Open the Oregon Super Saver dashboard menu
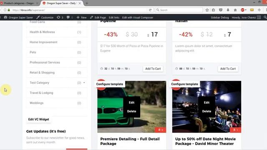 click(18, 17)
